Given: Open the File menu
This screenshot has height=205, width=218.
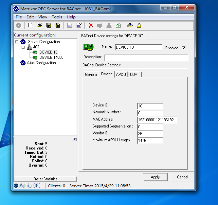Looking at the screenshot, I should [x=19, y=17].
